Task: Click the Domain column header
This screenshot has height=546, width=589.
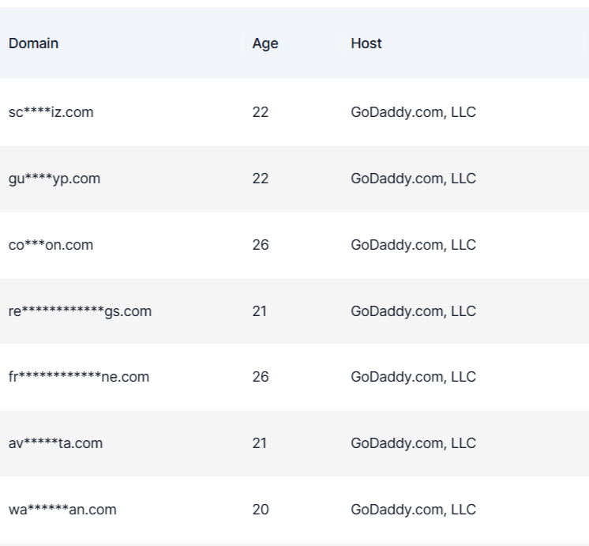Action: [x=33, y=43]
